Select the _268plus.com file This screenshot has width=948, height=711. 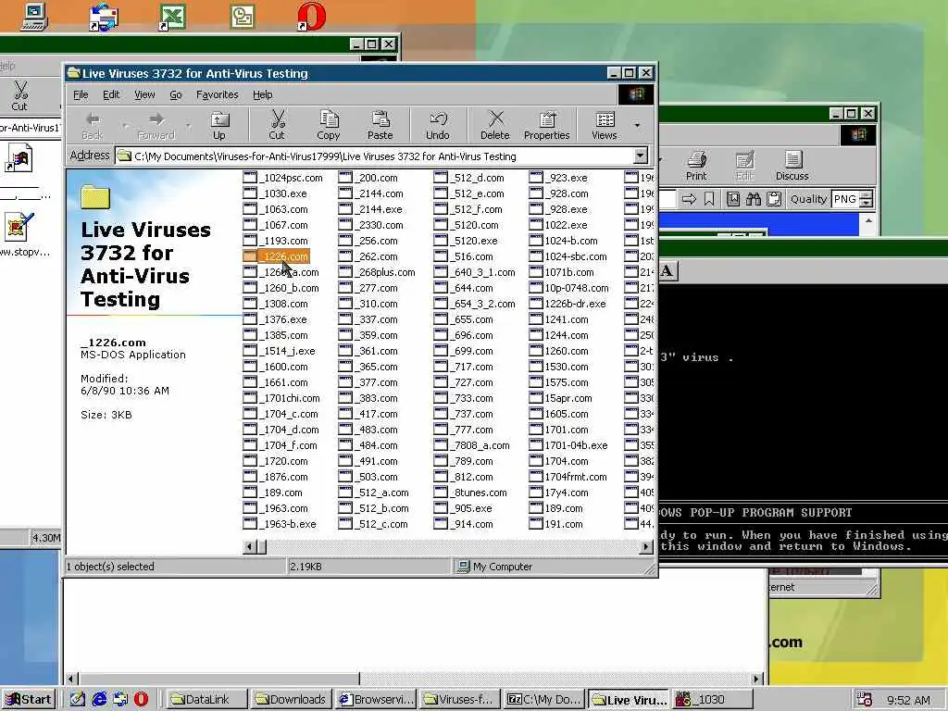tap(378, 272)
